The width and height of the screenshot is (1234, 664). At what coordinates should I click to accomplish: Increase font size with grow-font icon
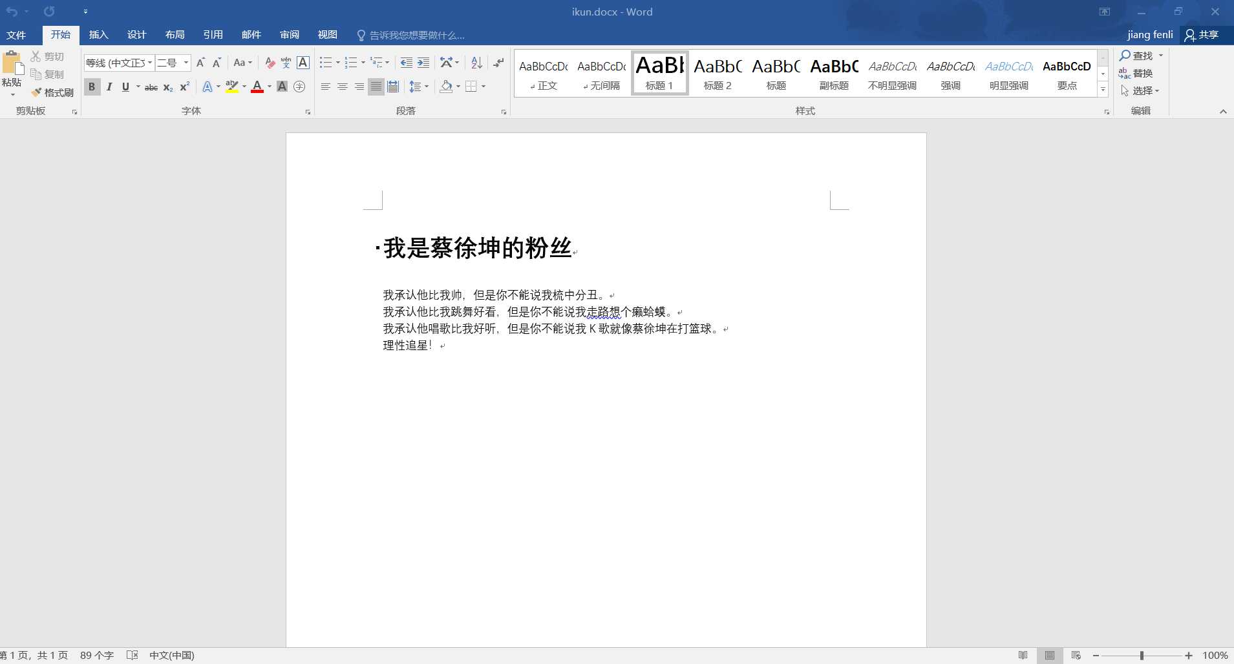pyautogui.click(x=200, y=63)
